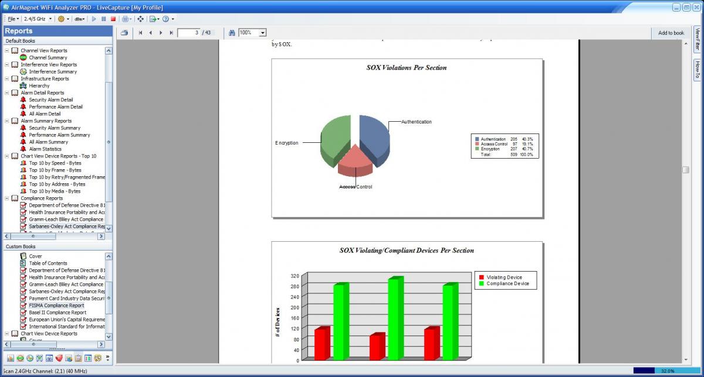Select Security Alarm Detail report

(x=50, y=100)
